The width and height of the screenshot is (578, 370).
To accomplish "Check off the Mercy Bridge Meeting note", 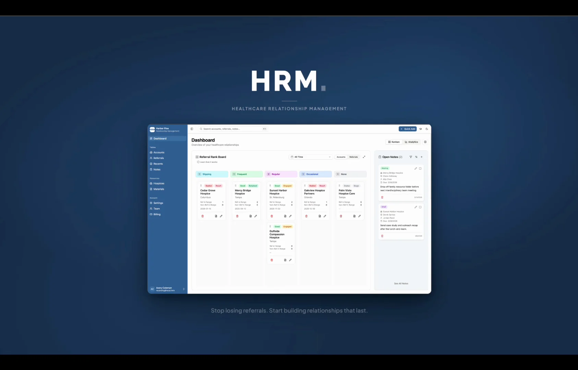I will [x=420, y=169].
